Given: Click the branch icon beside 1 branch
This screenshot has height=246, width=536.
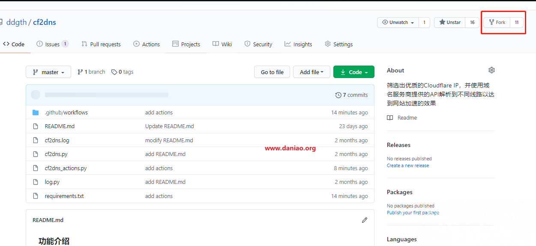Looking at the screenshot, I should pyautogui.click(x=80, y=72).
